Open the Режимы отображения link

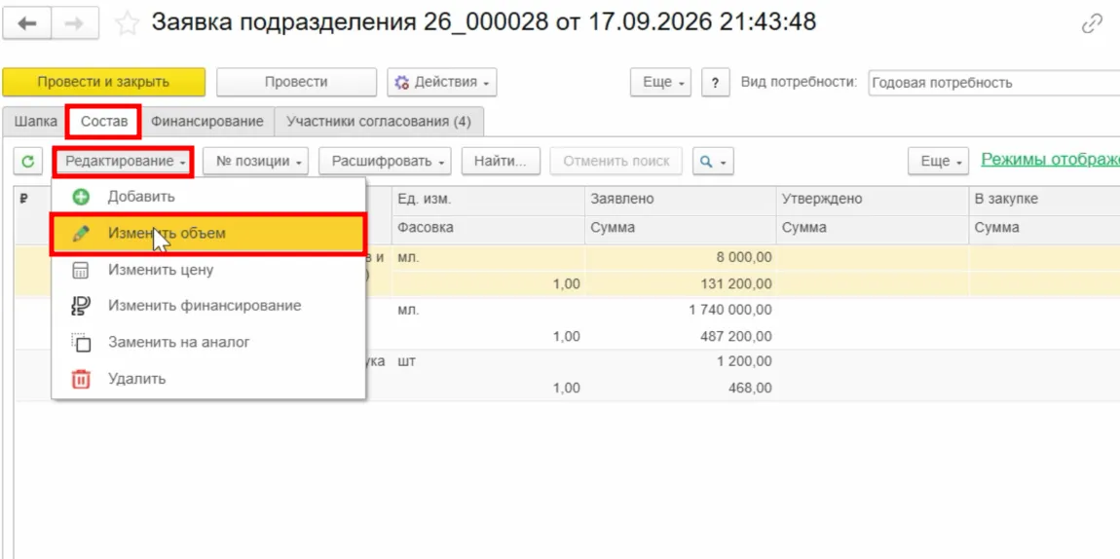click(1050, 159)
